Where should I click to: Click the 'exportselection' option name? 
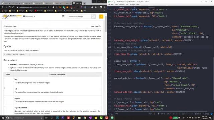[21, 108]
